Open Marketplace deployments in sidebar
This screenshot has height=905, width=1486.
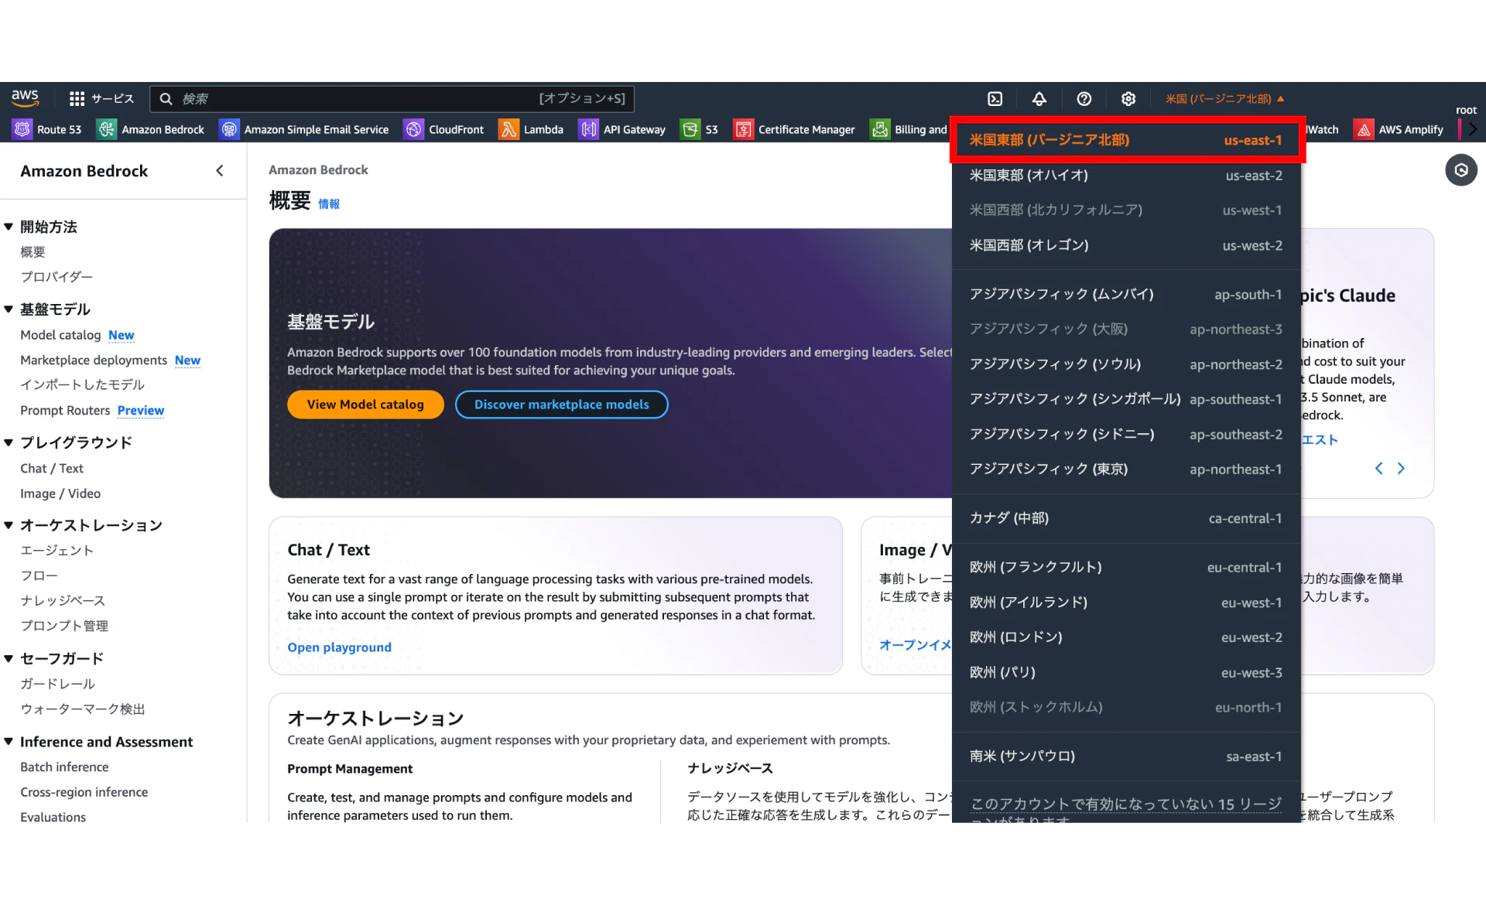click(x=94, y=360)
